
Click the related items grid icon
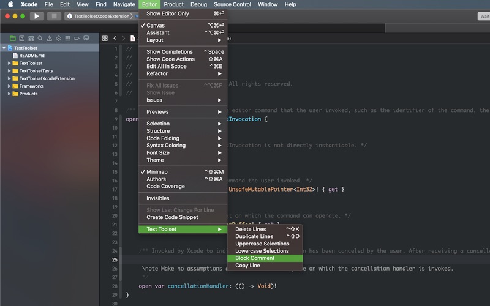[105, 38]
